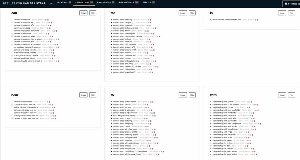300x160 pixels.
Task: Hide the 'for' results card
Action: coord(192,13)
